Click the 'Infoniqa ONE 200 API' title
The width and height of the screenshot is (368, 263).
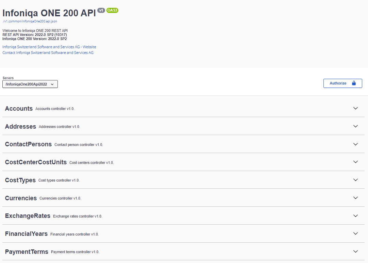pos(49,13)
